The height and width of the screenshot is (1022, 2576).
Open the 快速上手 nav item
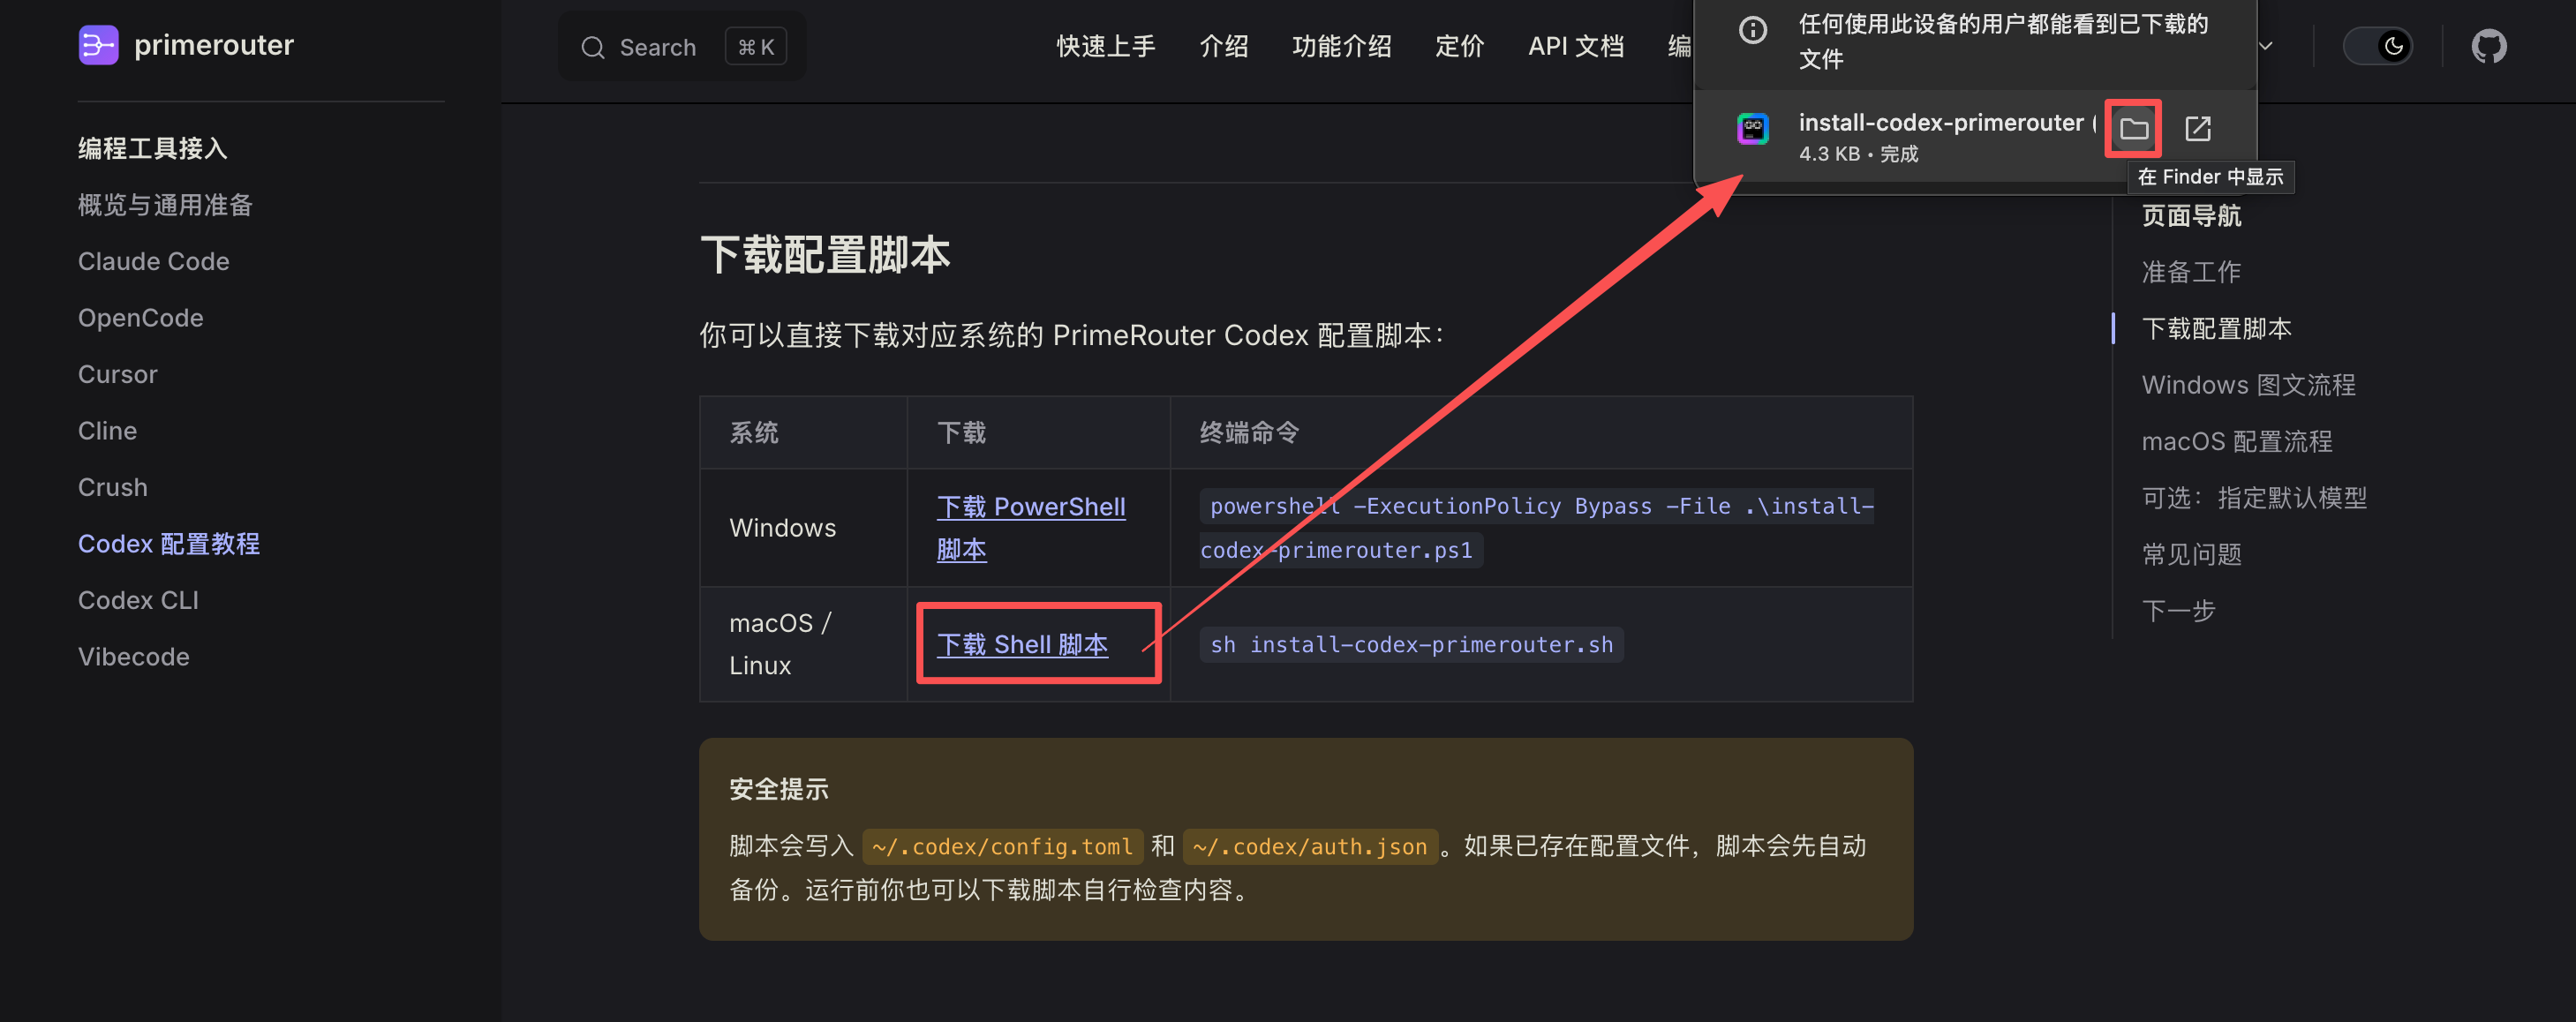(1105, 46)
